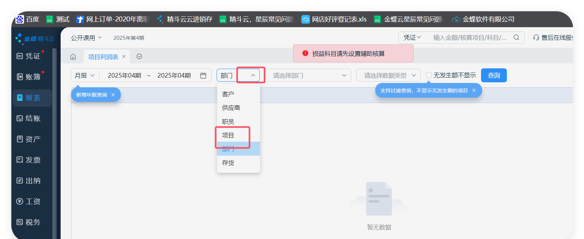Image resolution: width=584 pixels, height=239 pixels.
Task: Dismiss the 新增年报查询 tooltip bubble
Action: tap(113, 95)
